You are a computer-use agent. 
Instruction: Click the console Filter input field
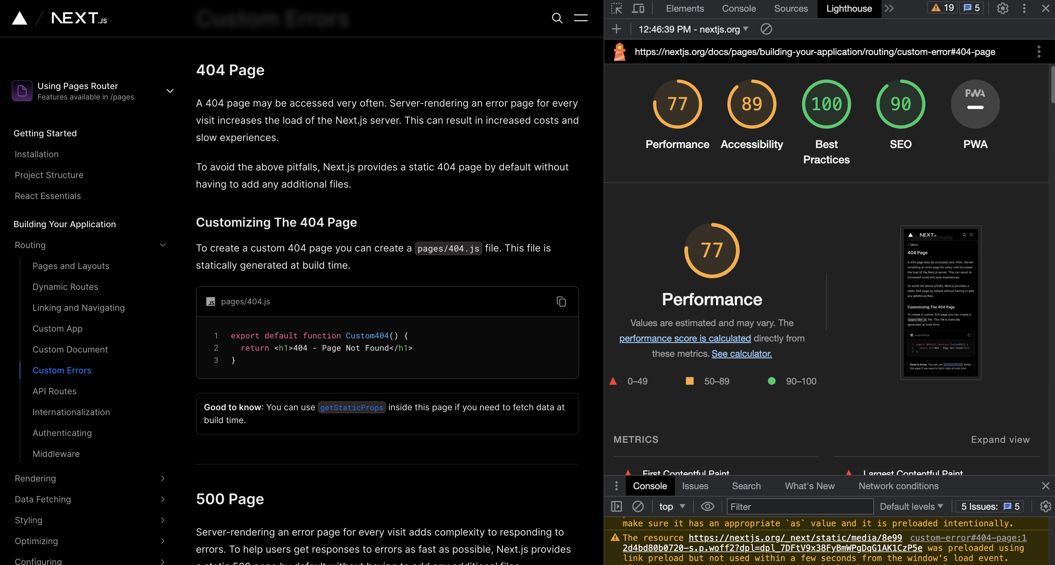[800, 506]
